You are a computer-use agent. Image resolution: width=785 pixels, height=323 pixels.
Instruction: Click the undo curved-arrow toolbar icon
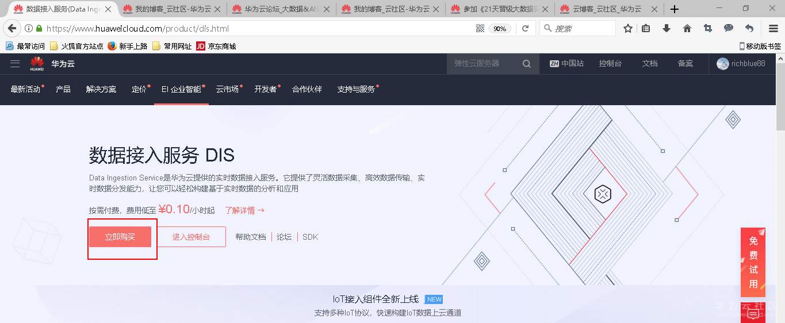tap(749, 28)
